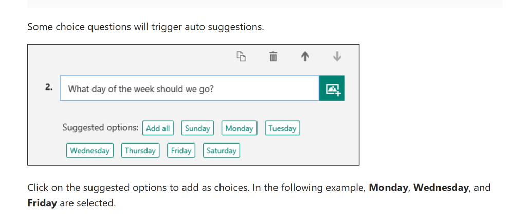The image size is (513, 214).
Task: Click the bold Friday word below screenshot
Action: [42, 203]
